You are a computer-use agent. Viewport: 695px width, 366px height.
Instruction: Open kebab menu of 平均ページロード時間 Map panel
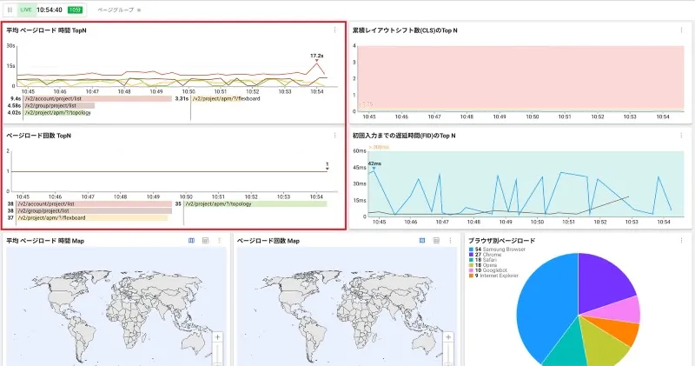coord(220,241)
